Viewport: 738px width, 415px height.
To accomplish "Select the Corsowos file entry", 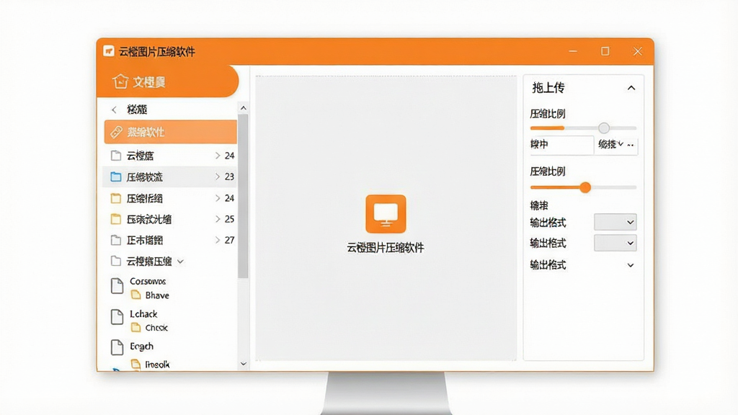I will (148, 281).
